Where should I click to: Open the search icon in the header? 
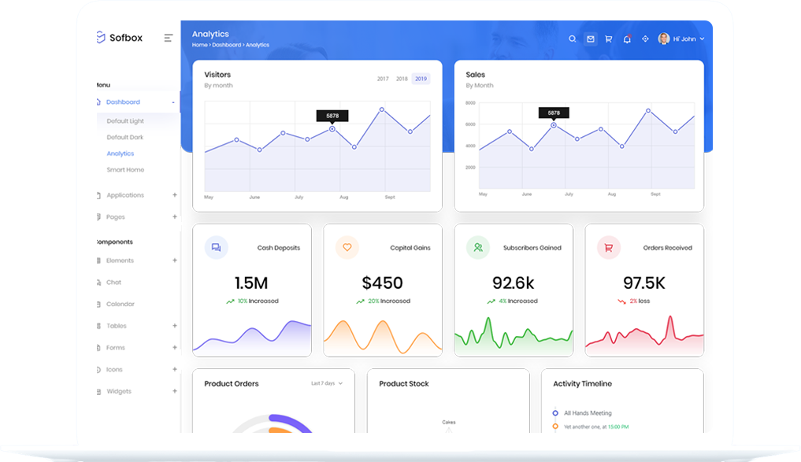[572, 38]
